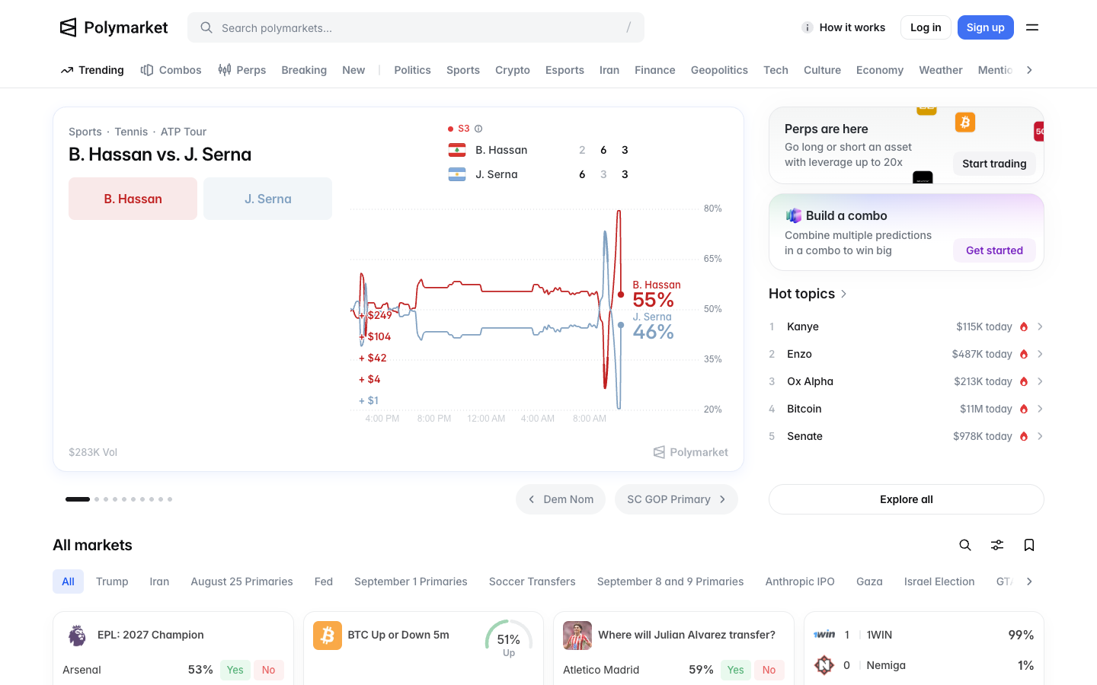Click the Search polymarkets input field

tap(416, 27)
